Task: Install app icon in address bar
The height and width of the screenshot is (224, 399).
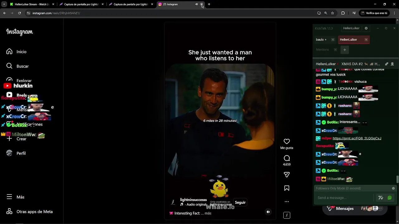Action: pyautogui.click(x=319, y=13)
